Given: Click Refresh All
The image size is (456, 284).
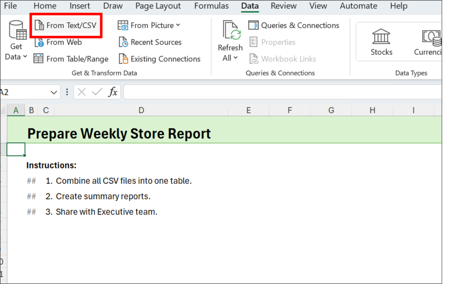Looking at the screenshot, I should (x=230, y=36).
